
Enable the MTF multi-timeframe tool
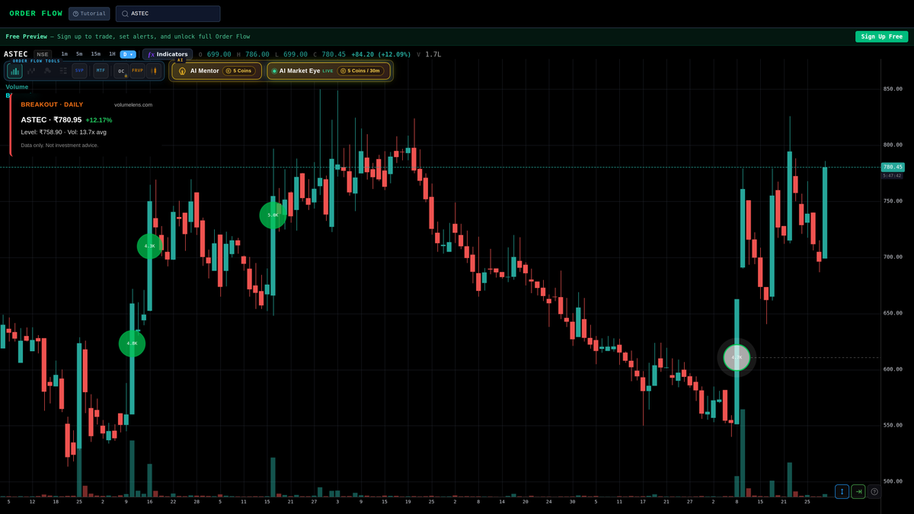point(101,70)
